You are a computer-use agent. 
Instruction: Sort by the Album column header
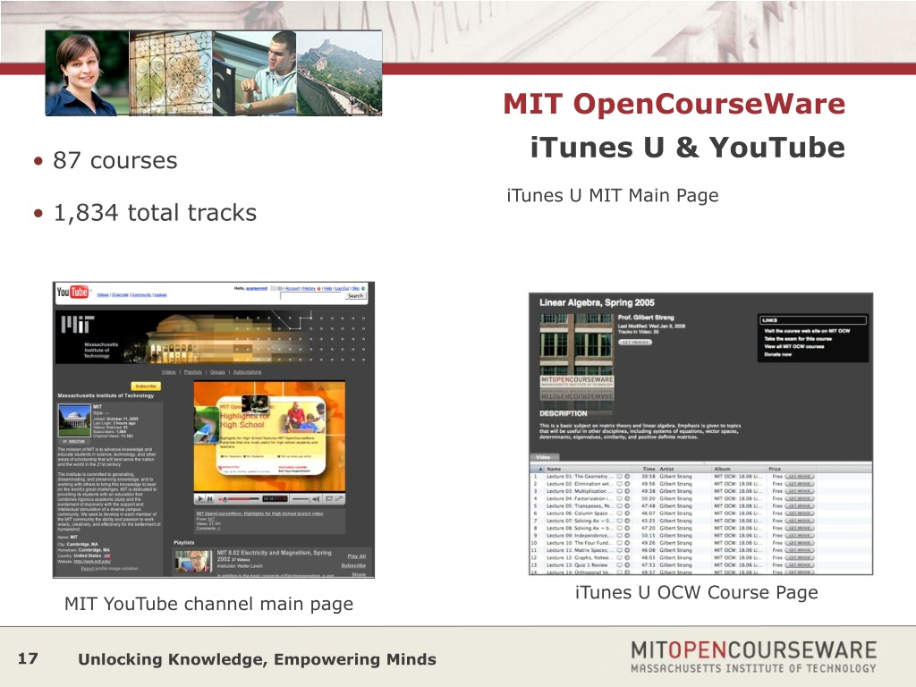(739, 469)
